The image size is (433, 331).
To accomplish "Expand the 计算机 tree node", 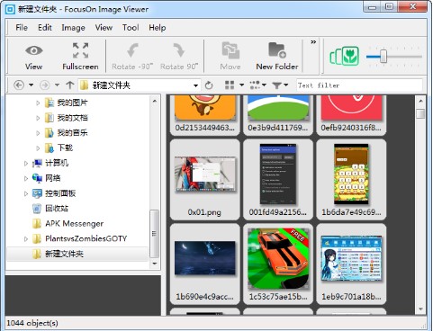I will (26, 164).
